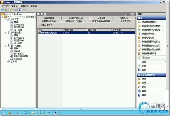Collapse the Microsoft Exchange 的内部部署 node
The width and height of the screenshot is (170, 116).
point(2,17)
